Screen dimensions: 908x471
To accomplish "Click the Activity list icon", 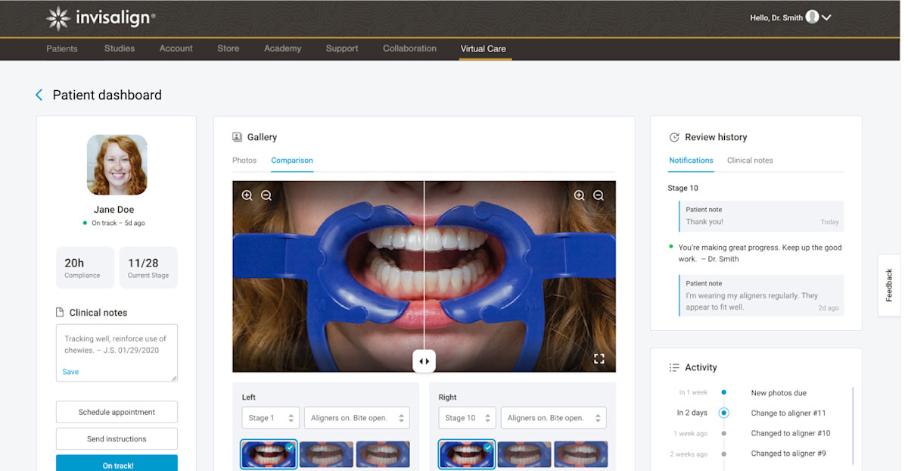I will coord(673,367).
